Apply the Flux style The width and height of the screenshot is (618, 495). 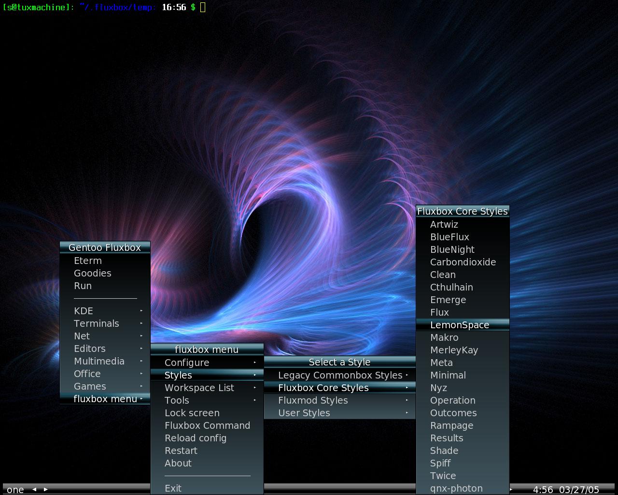(463, 312)
